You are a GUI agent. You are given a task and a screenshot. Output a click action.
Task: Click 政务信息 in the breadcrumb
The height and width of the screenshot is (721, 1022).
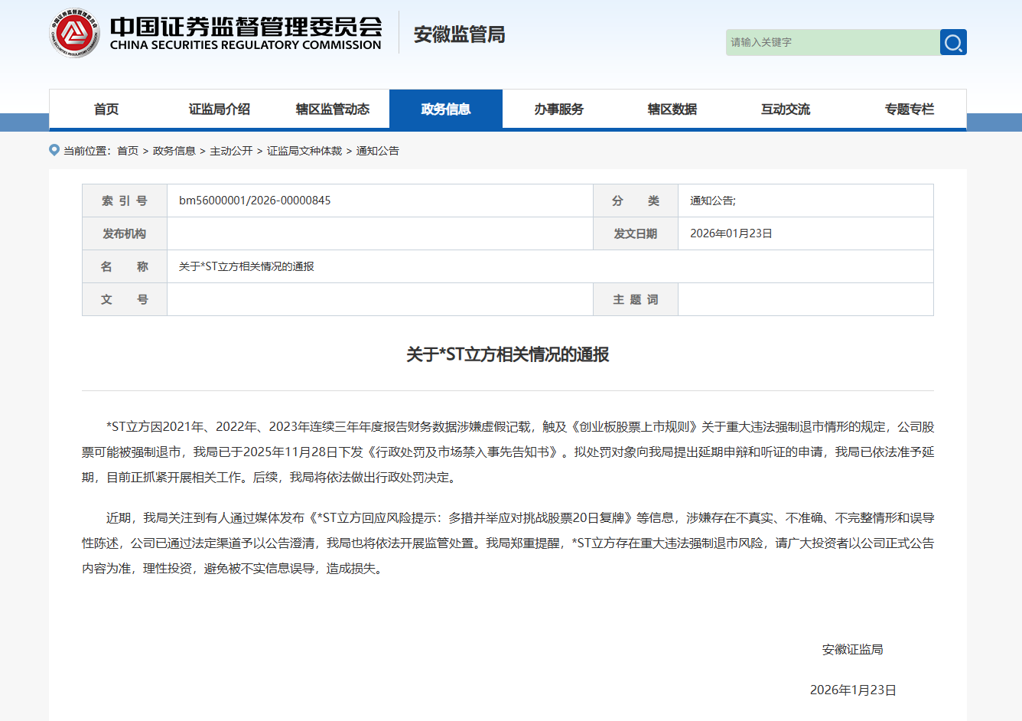tap(174, 151)
